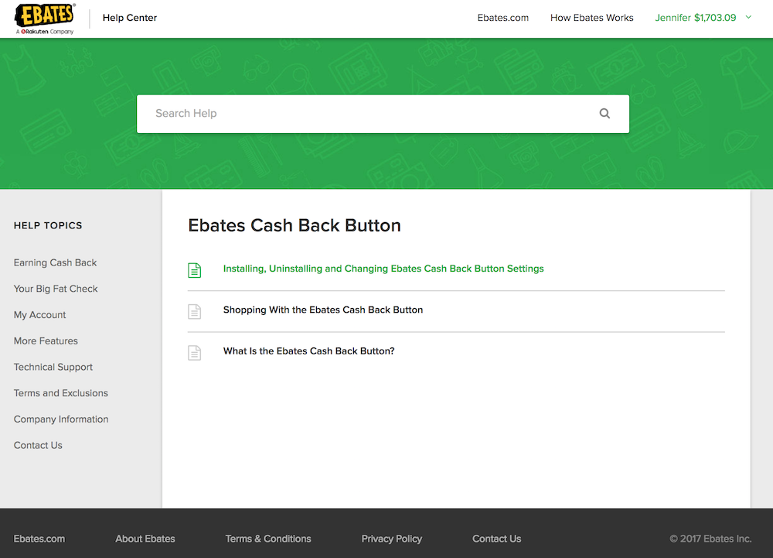This screenshot has height=558, width=773.
Task: Click Contact Us in the footer
Action: click(x=496, y=539)
